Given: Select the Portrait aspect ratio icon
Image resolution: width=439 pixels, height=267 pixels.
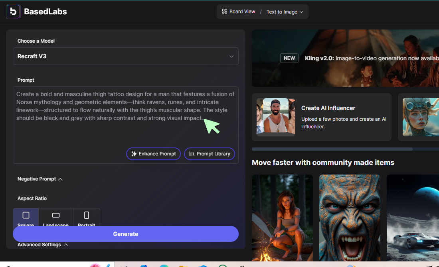Looking at the screenshot, I should 87,216.
